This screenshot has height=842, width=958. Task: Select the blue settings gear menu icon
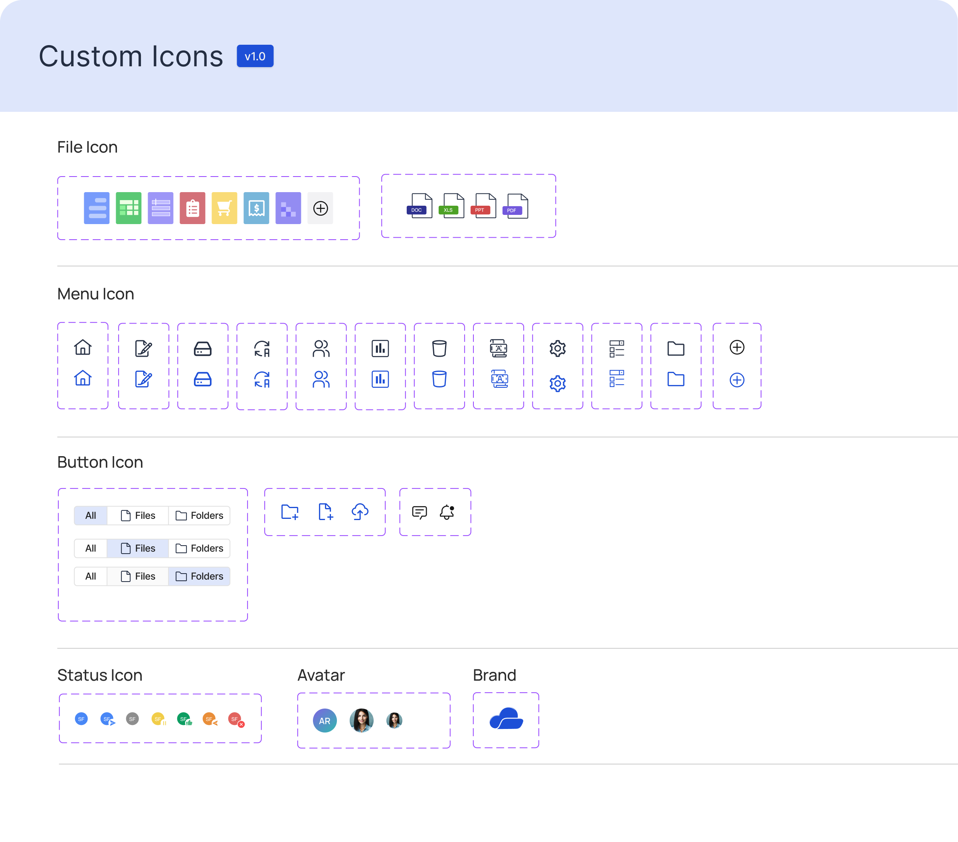tap(557, 383)
